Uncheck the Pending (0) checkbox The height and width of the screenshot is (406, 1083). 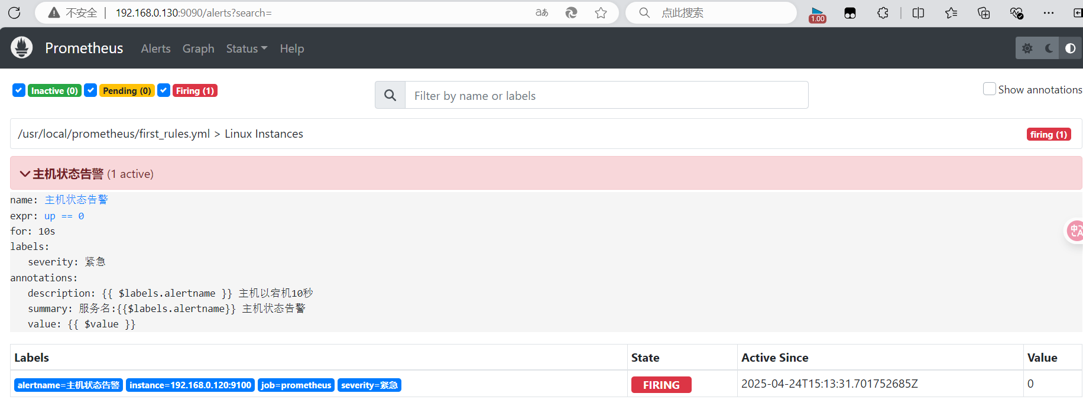(90, 90)
